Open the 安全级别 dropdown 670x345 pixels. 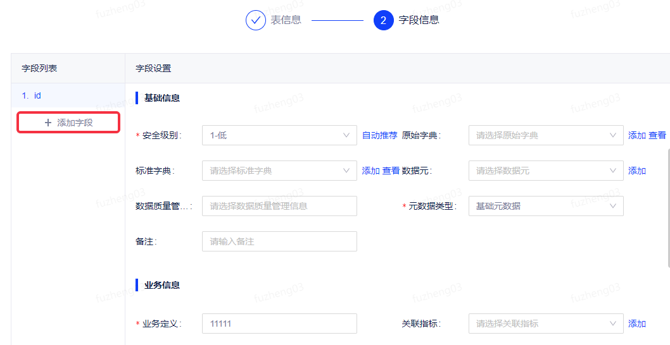[x=279, y=135]
